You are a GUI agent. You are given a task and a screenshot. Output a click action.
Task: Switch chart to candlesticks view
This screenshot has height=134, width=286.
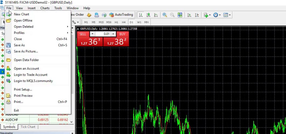[x=148, y=15]
